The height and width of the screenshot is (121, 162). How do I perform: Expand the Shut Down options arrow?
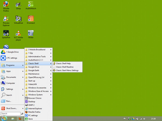tap(23, 108)
